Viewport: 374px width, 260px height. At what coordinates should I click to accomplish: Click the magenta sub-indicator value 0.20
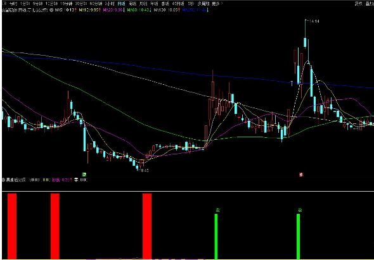coord(61,180)
